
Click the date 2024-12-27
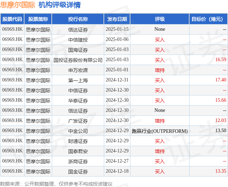117,161
